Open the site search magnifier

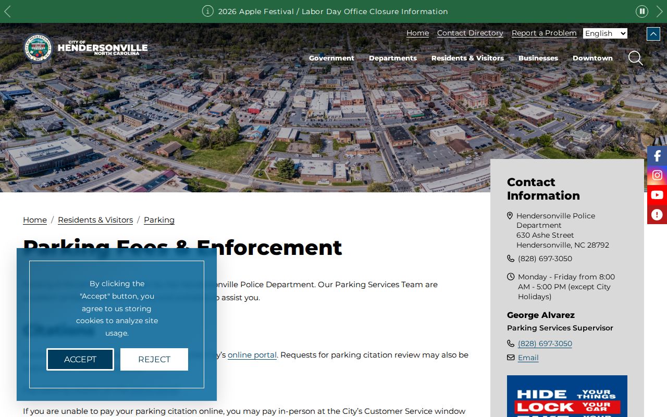pos(635,58)
